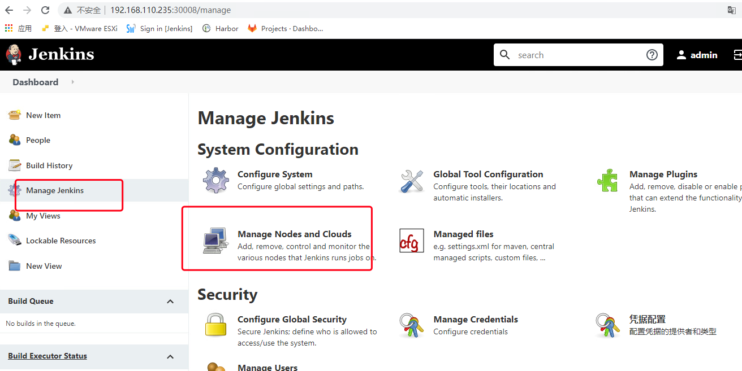Click the Manage Users icon
Image resolution: width=742 pixels, height=371 pixels.
click(x=215, y=367)
